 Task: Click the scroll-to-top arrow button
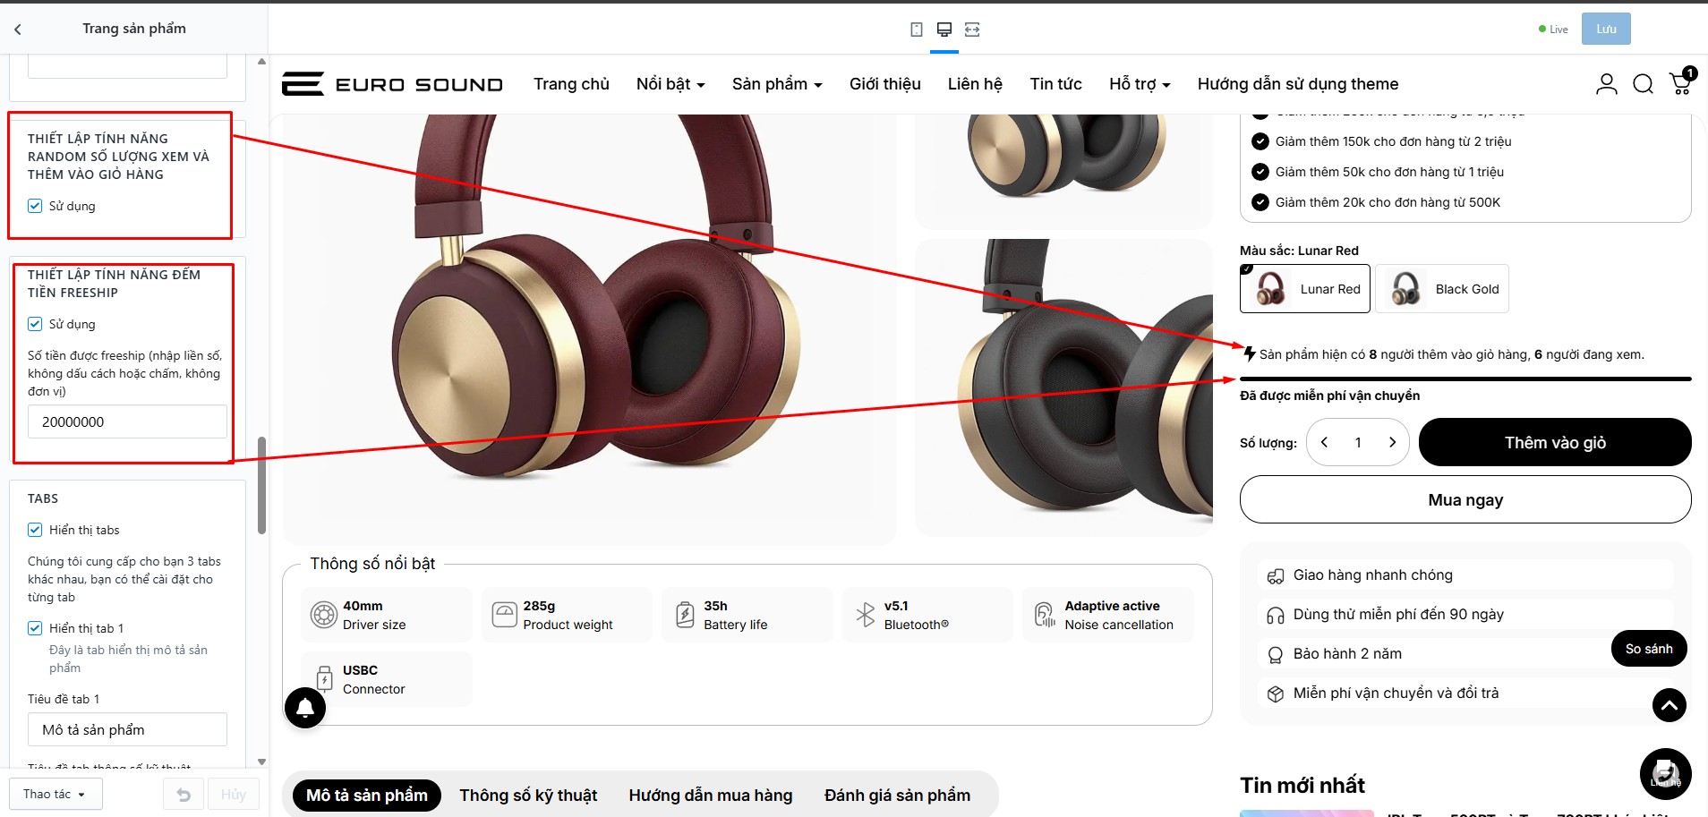(x=1670, y=705)
